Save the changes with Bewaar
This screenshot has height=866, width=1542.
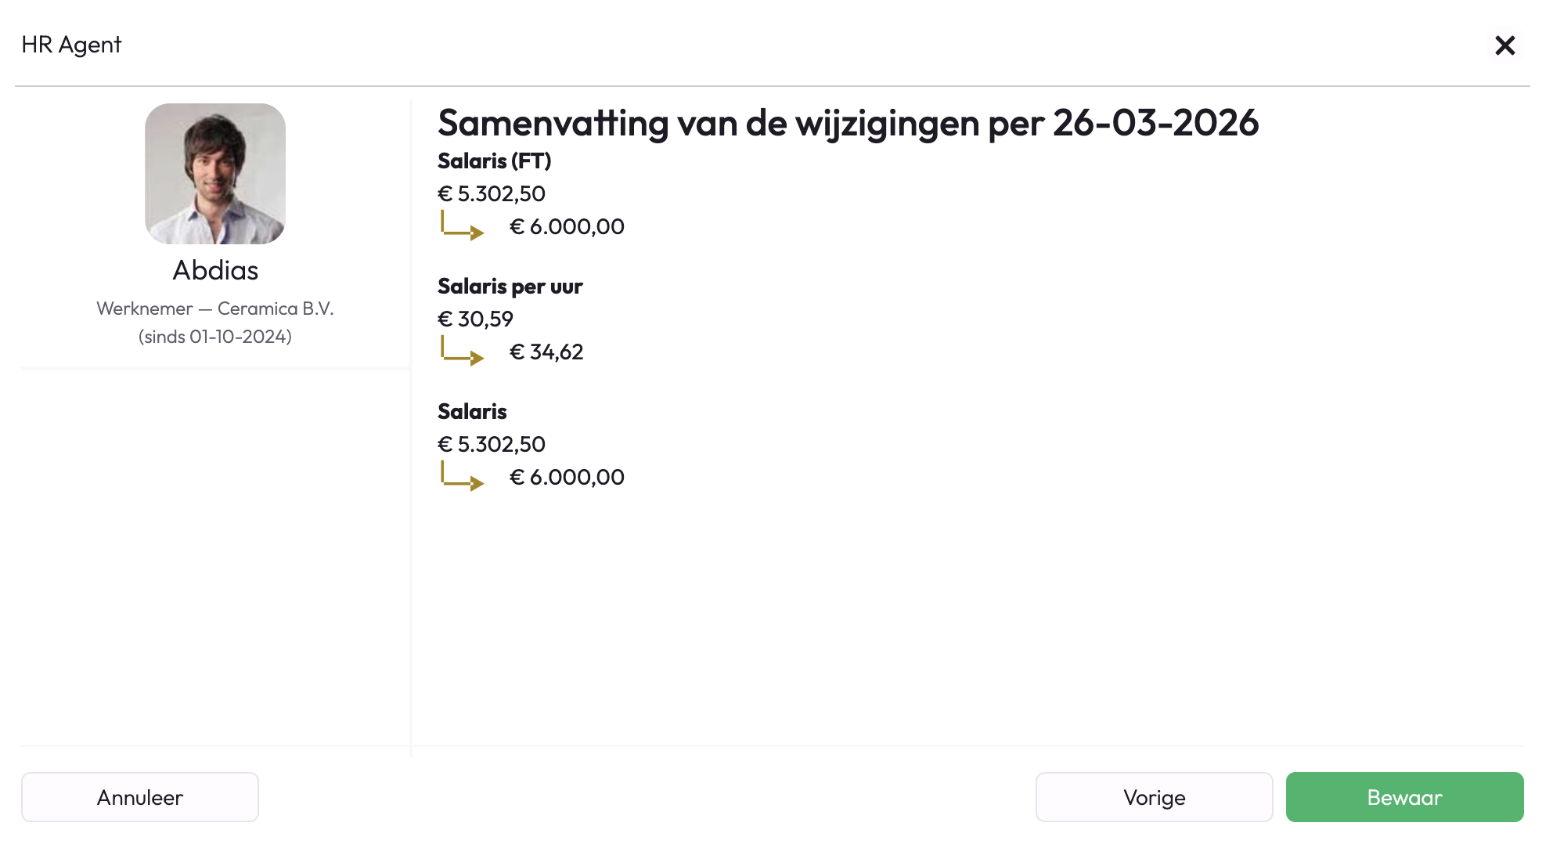[x=1404, y=797]
